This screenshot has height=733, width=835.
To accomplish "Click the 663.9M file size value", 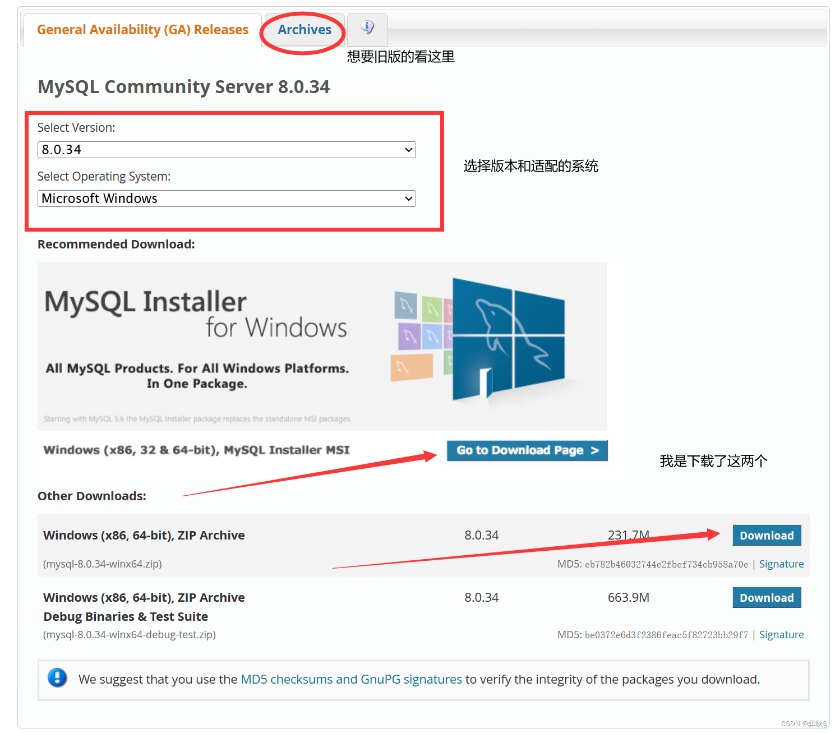I will click(629, 598).
